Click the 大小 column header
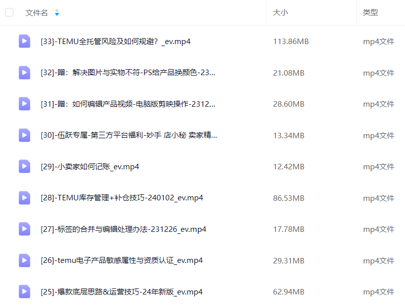This screenshot has height=307, width=405. pos(280,13)
